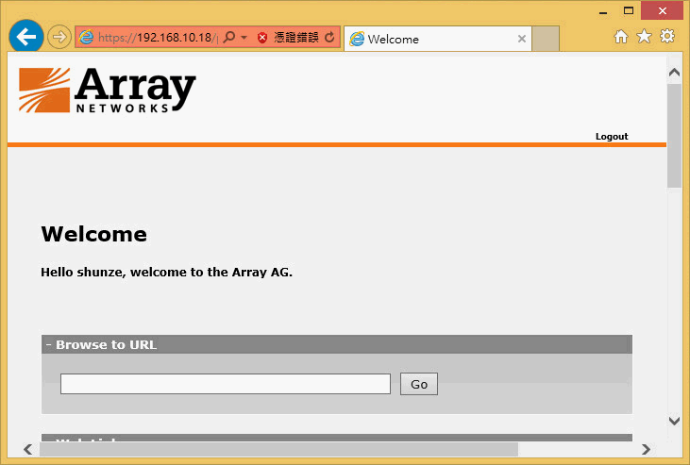Click the vertical scrollbar up arrow

(x=674, y=72)
